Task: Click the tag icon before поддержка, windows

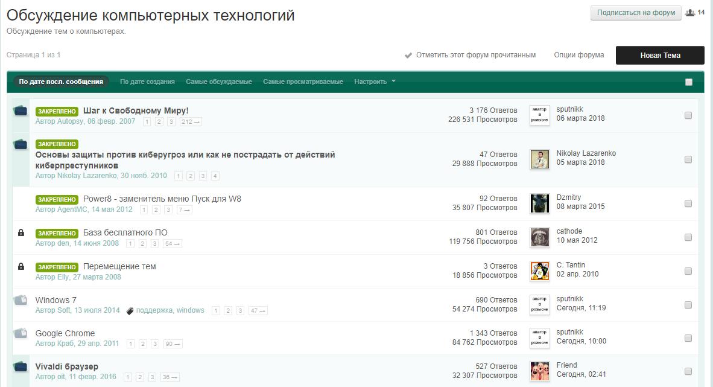Action: click(130, 311)
